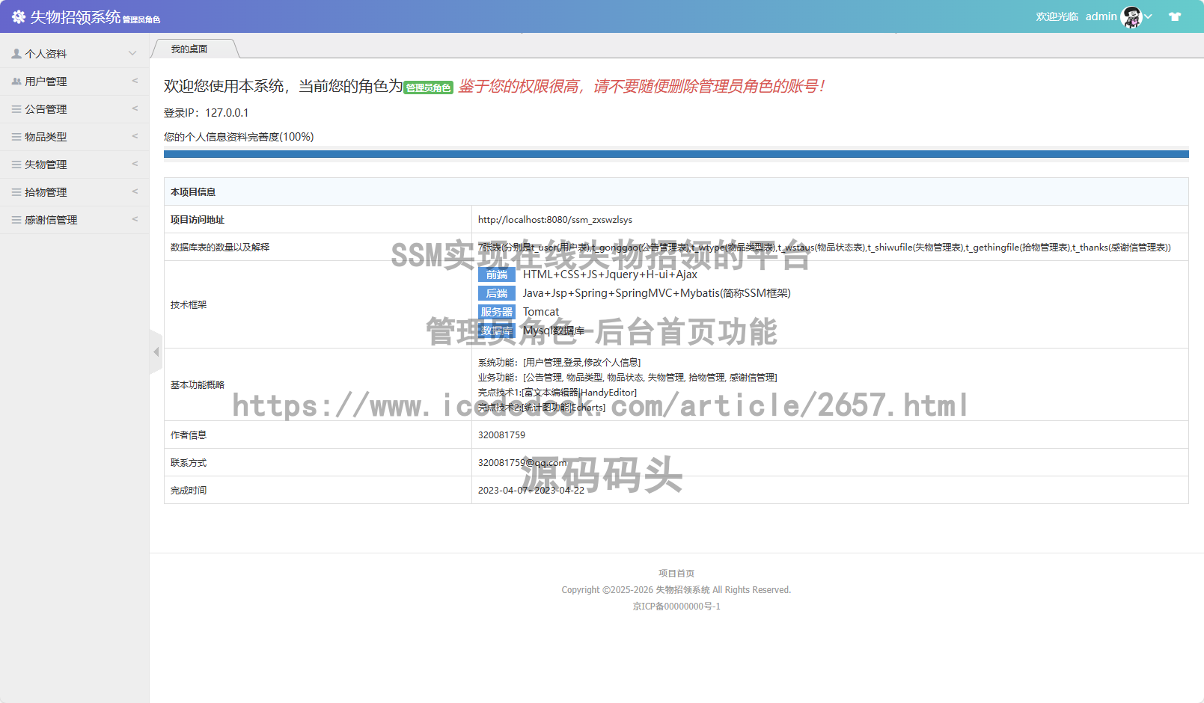This screenshot has width=1204, height=703.
Task: Expand the 个人资料 menu chevron
Action: [132, 53]
